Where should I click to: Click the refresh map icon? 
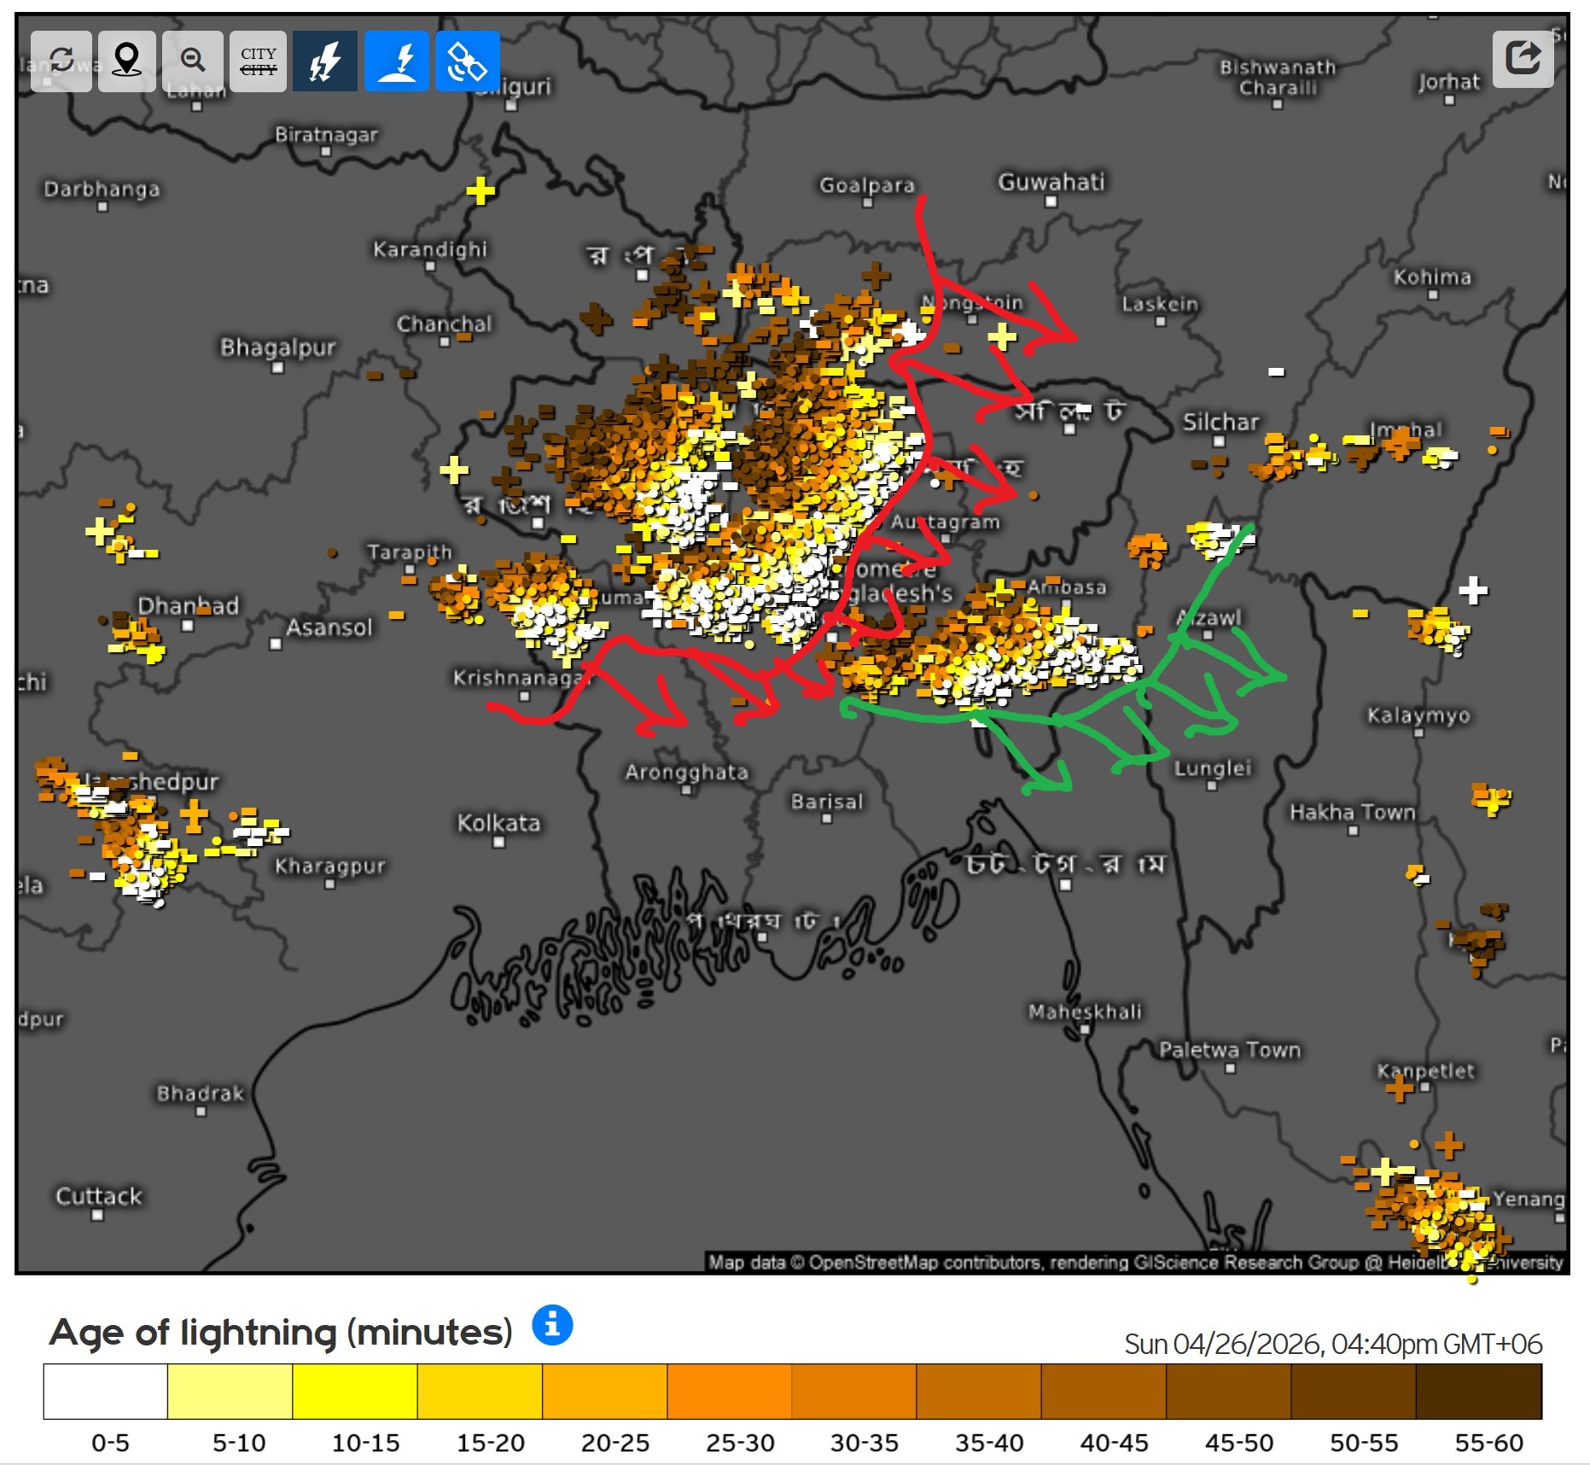61,61
